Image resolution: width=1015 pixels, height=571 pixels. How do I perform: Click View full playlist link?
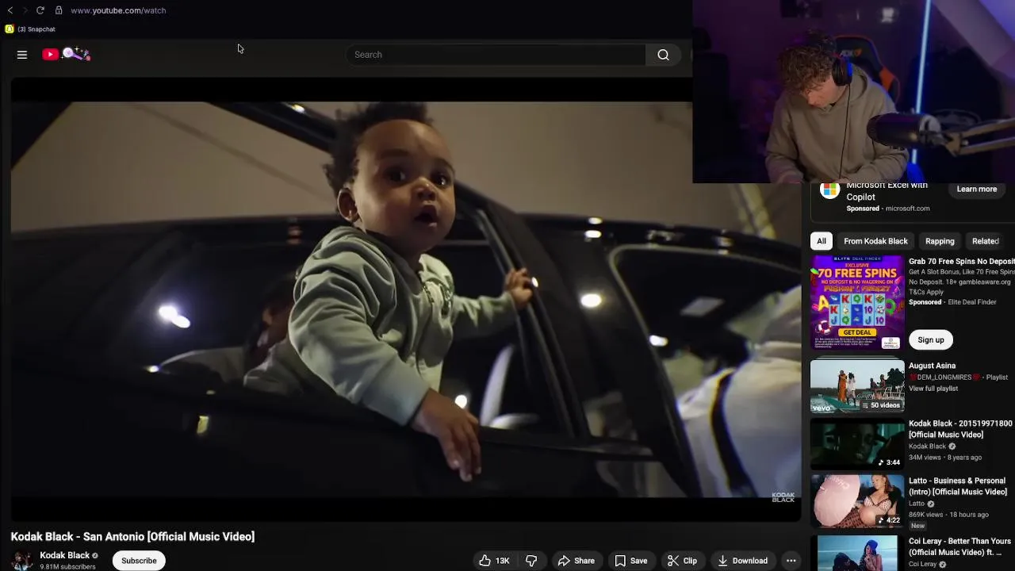click(933, 389)
